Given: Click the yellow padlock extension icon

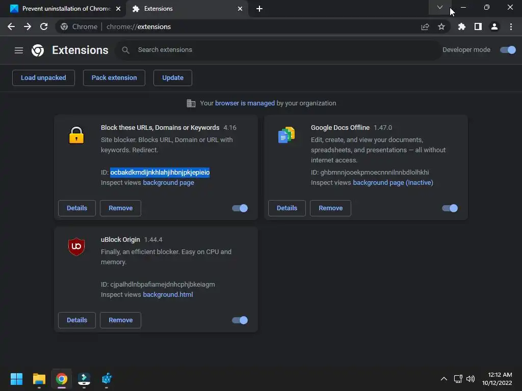Looking at the screenshot, I should [x=76, y=134].
